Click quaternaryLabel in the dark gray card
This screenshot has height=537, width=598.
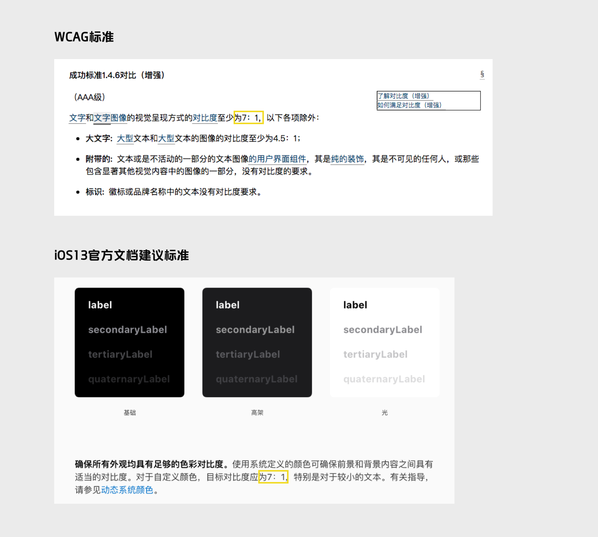click(x=256, y=379)
